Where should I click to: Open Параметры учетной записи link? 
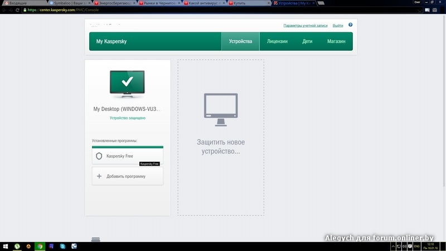point(305,26)
